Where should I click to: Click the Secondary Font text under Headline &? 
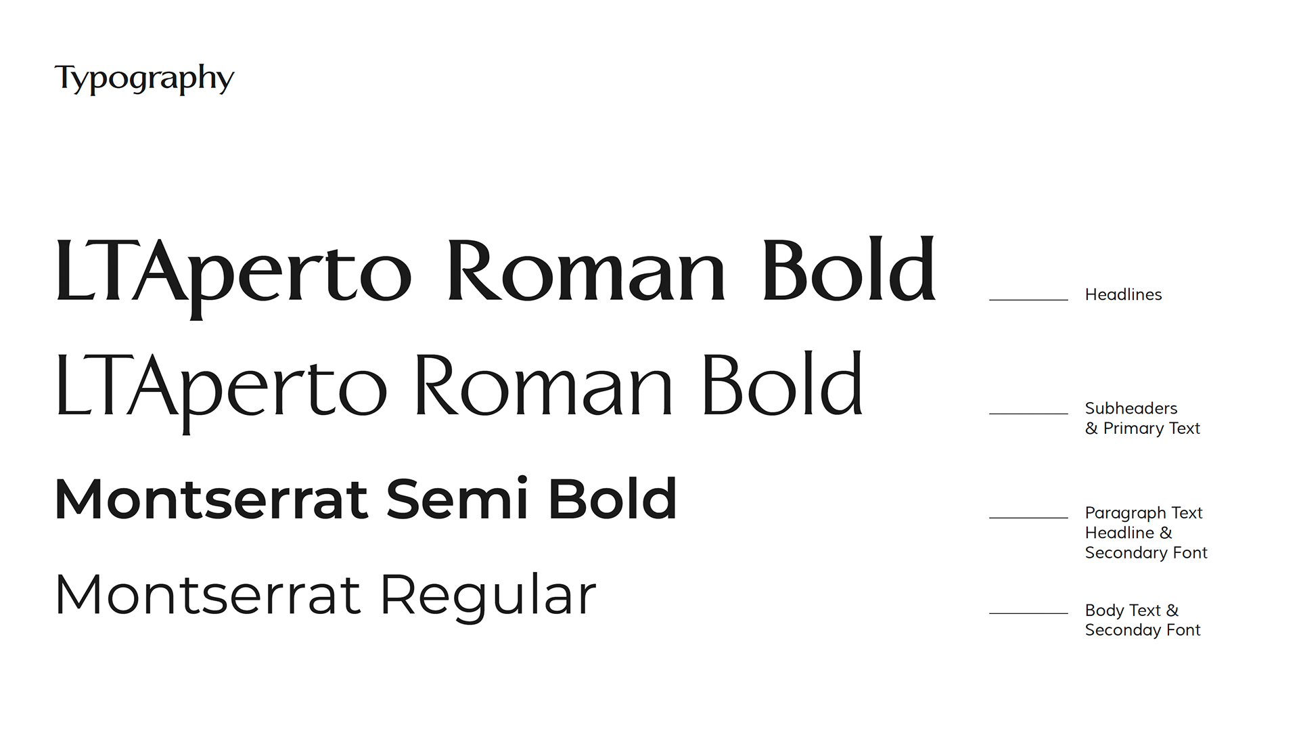[1145, 553]
